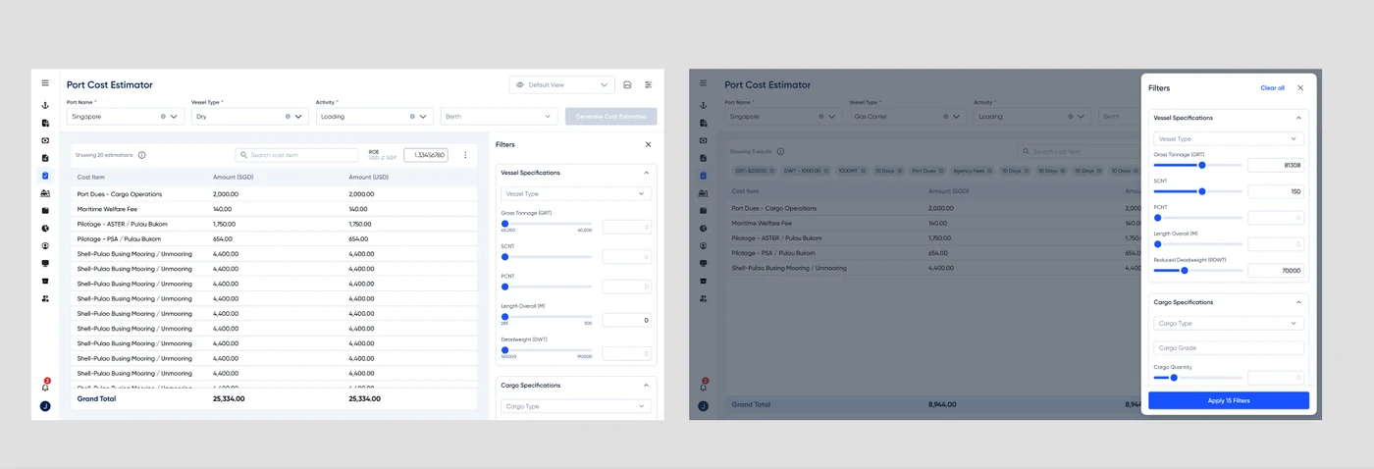Click the monitor sidebar icon in left mockup
The width and height of the screenshot is (1374, 469).
coord(45,264)
